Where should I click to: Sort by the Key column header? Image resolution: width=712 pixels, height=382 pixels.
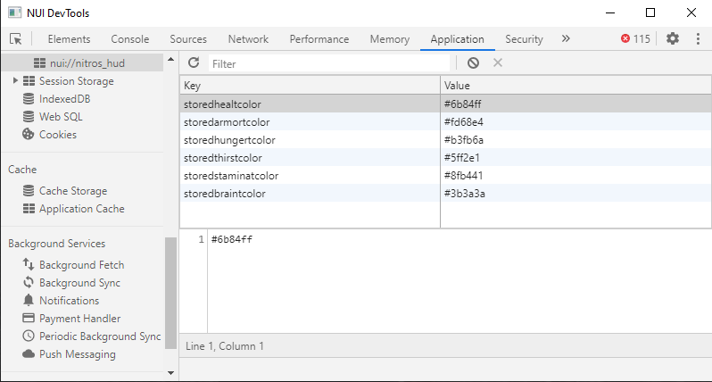pyautogui.click(x=310, y=86)
